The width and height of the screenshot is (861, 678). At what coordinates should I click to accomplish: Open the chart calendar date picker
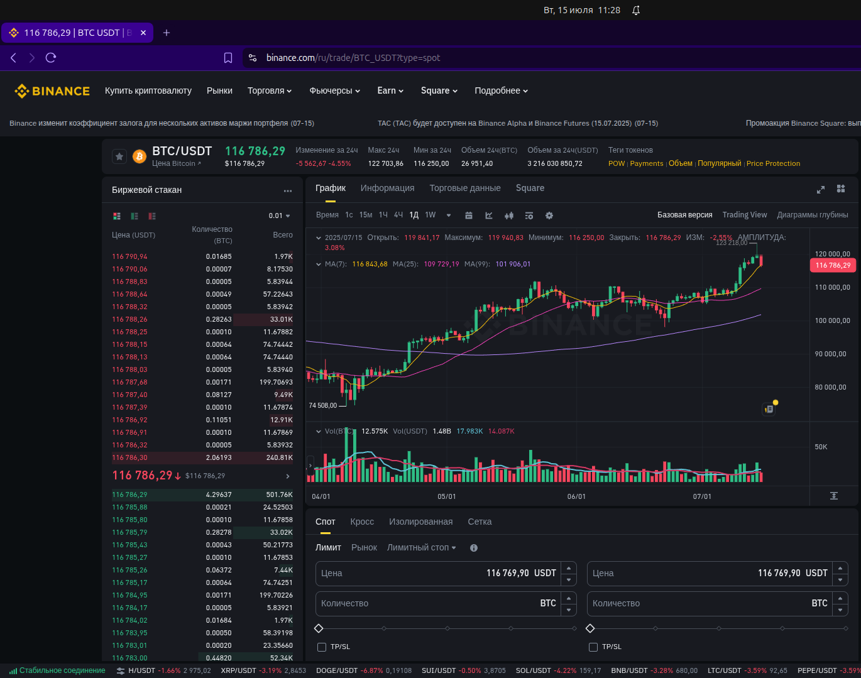[469, 216]
